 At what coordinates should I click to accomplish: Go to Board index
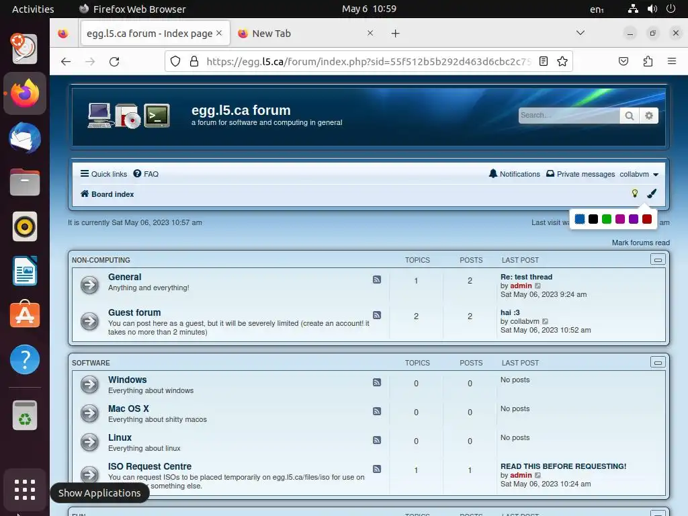pos(107,194)
